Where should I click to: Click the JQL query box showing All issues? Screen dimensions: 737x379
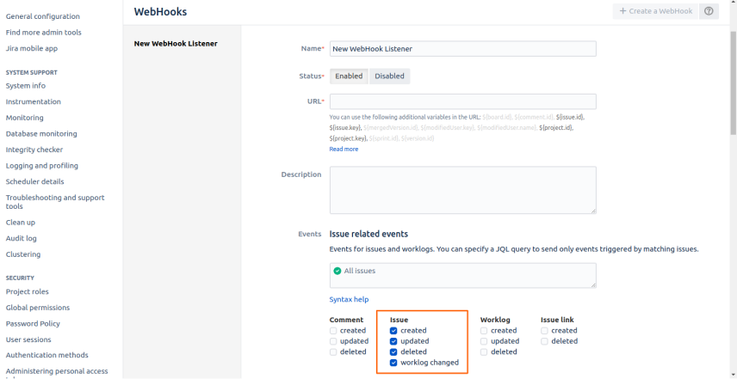click(463, 275)
